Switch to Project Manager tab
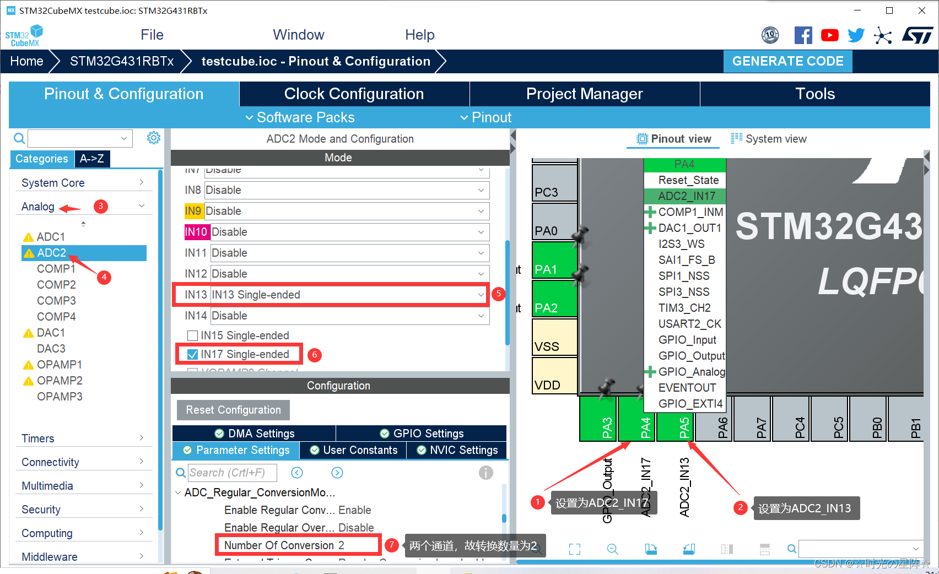Image resolution: width=939 pixels, height=574 pixels. click(585, 94)
